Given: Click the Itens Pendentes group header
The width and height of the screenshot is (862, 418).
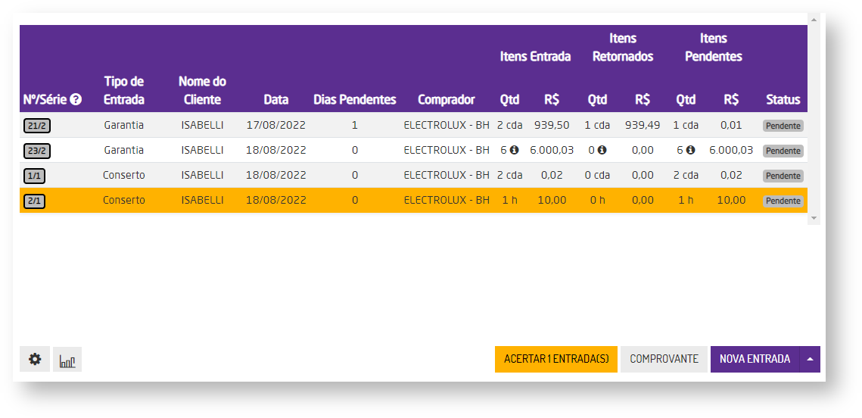Looking at the screenshot, I should tap(714, 47).
